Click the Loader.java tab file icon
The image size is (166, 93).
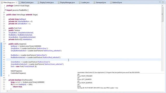[80, 2]
